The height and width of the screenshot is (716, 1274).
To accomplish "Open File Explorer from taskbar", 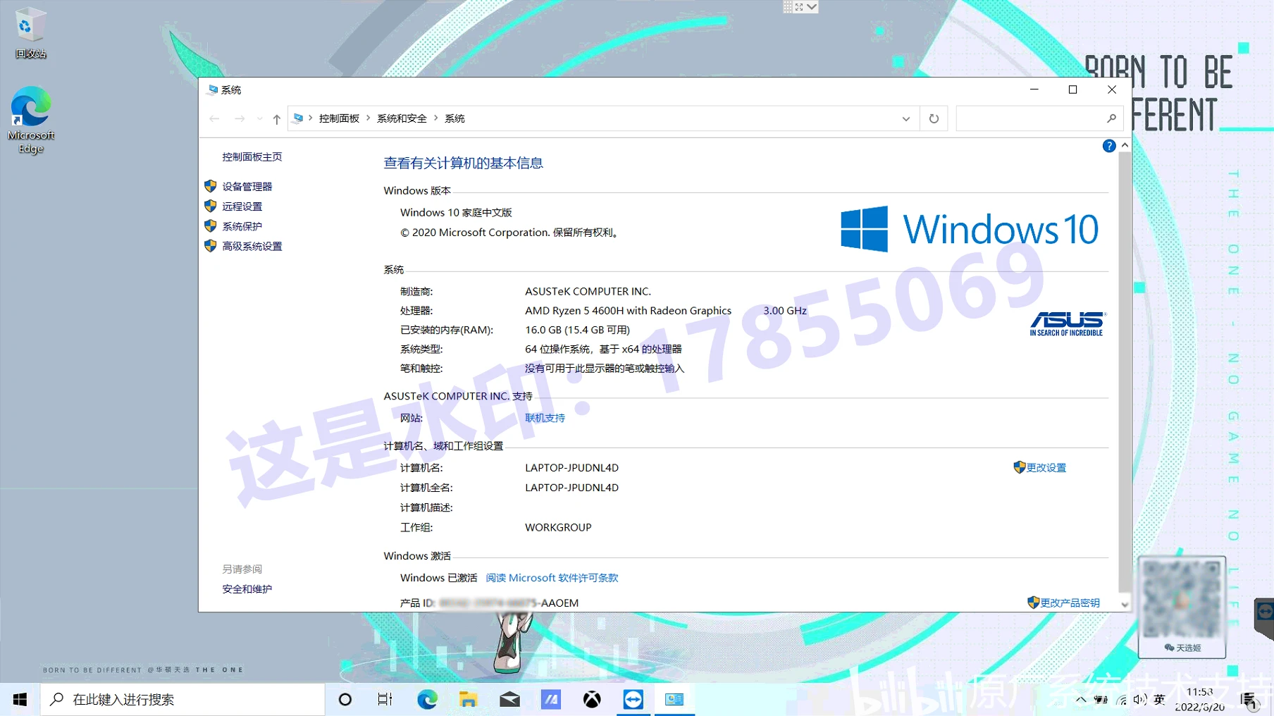I will click(x=468, y=699).
